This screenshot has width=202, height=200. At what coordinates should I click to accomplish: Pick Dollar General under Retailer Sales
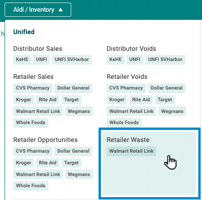[73, 88]
